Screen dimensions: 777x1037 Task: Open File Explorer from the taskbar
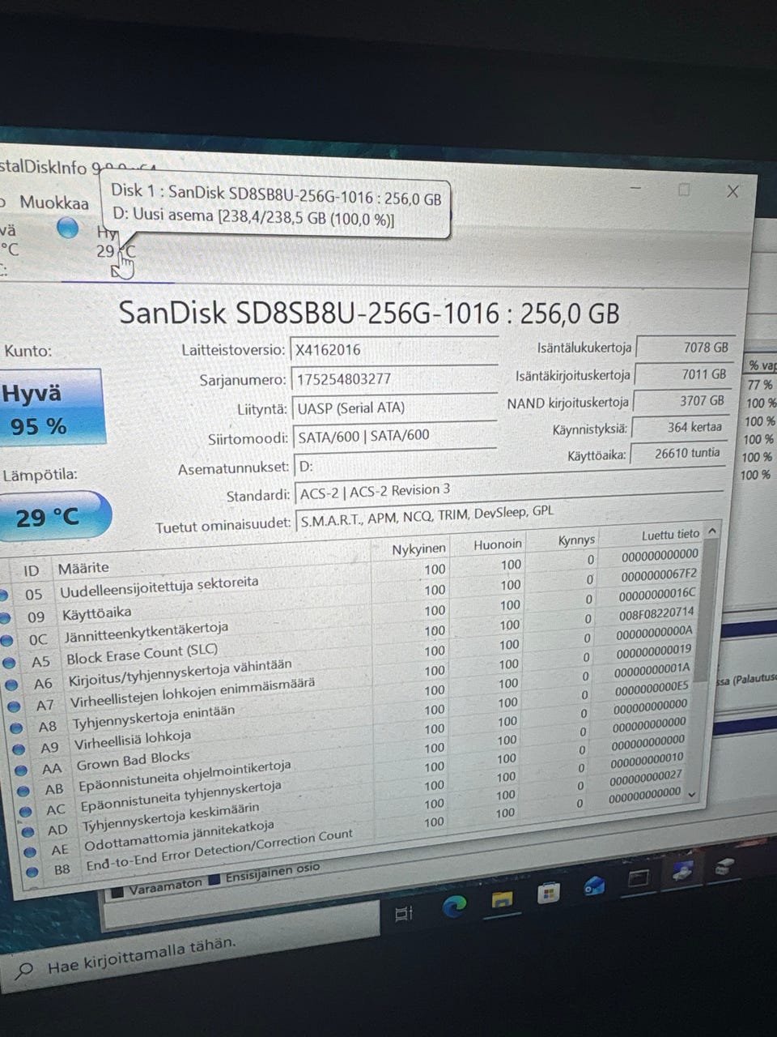[x=502, y=898]
